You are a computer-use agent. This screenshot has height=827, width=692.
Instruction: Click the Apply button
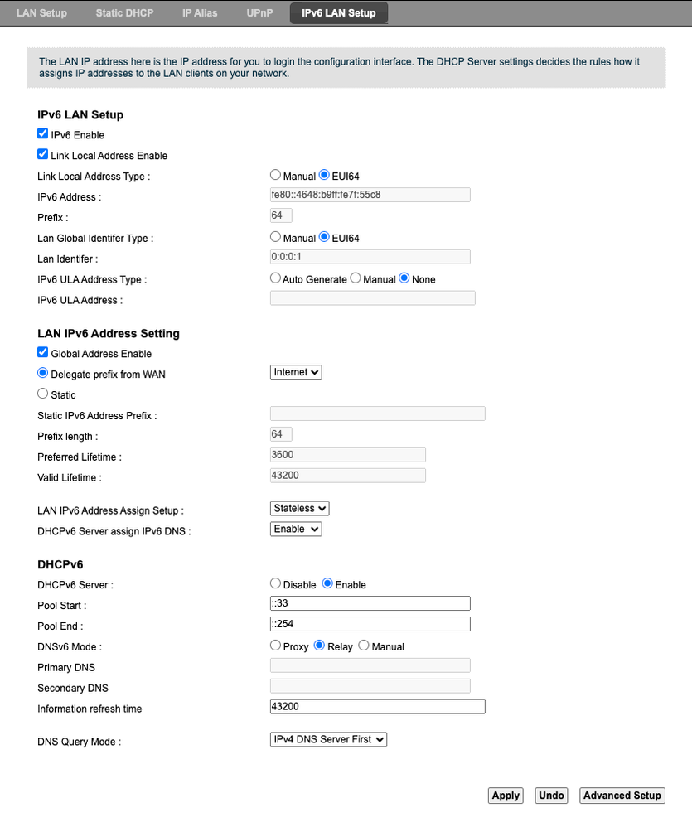point(506,796)
